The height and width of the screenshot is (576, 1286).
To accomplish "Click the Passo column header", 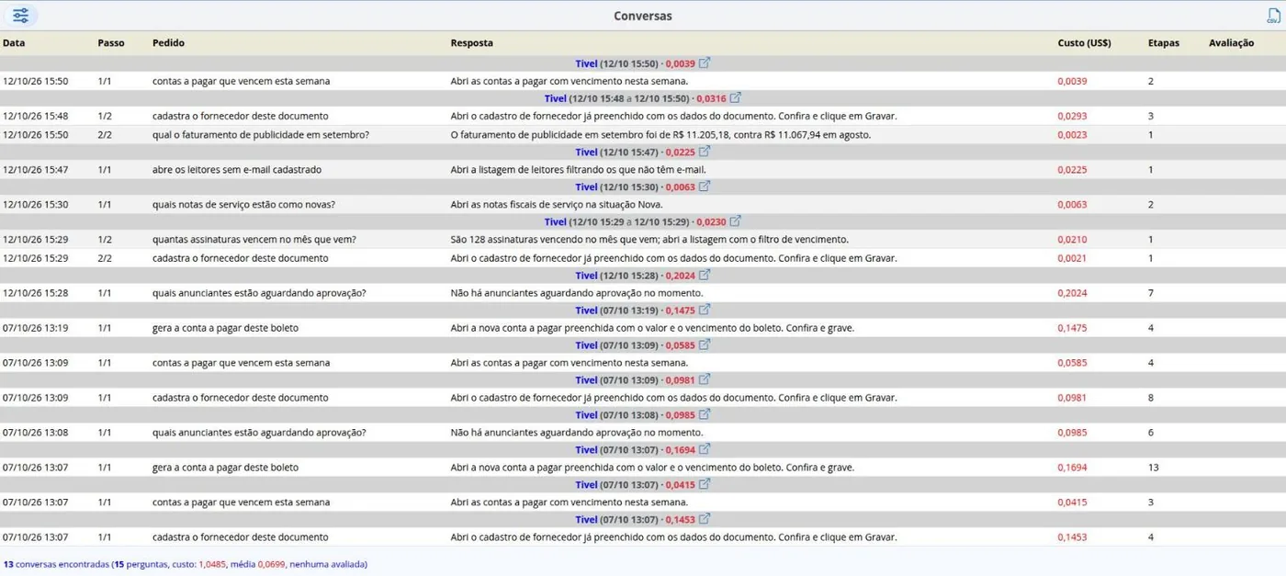I will coord(111,43).
